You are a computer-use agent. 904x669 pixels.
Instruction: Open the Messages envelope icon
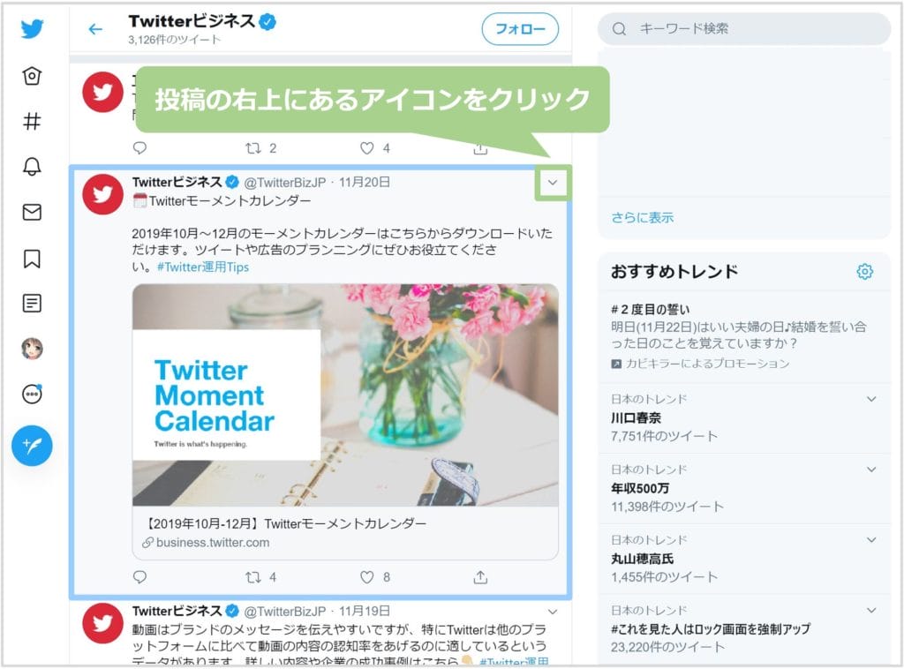[33, 212]
